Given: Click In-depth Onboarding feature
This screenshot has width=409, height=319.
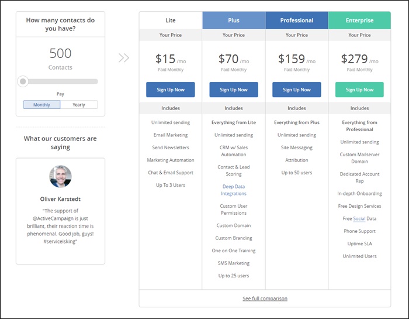Looking at the screenshot, I should click(359, 194).
